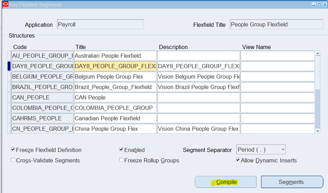
Task: Click the row selector of DAY8 row
Action: 9,66
